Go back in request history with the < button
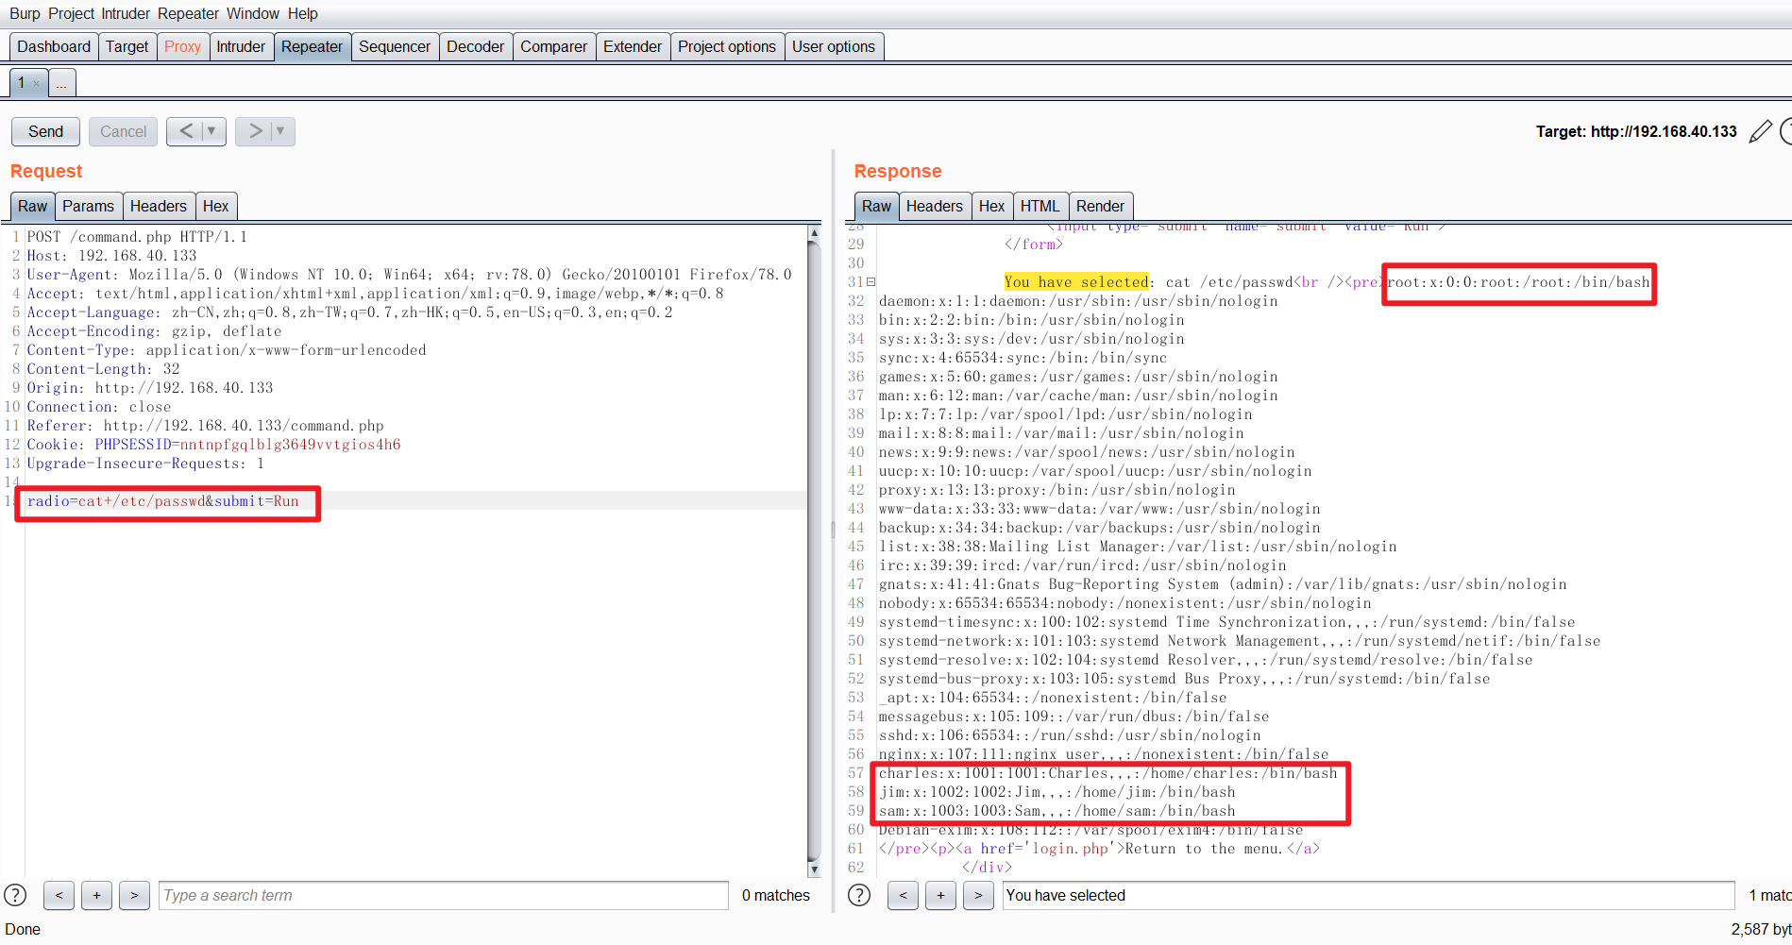Image resolution: width=1792 pixels, height=945 pixels. (x=186, y=131)
